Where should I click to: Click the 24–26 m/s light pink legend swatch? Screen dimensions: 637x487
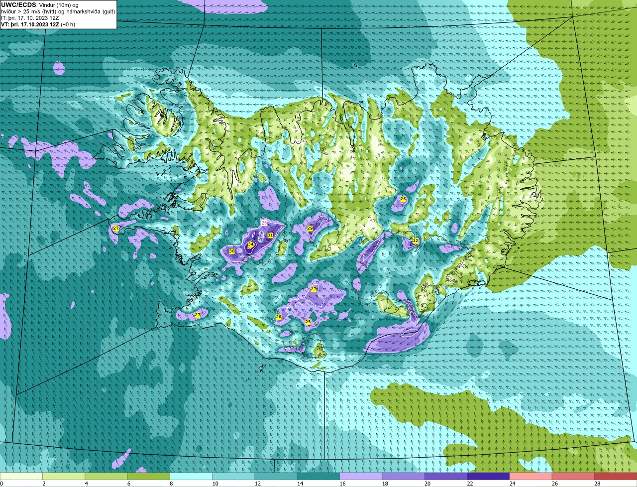531,477
